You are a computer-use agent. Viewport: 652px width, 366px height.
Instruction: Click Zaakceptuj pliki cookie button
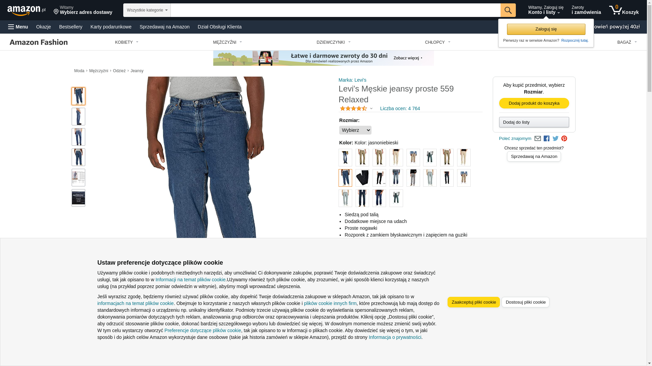[474, 302]
